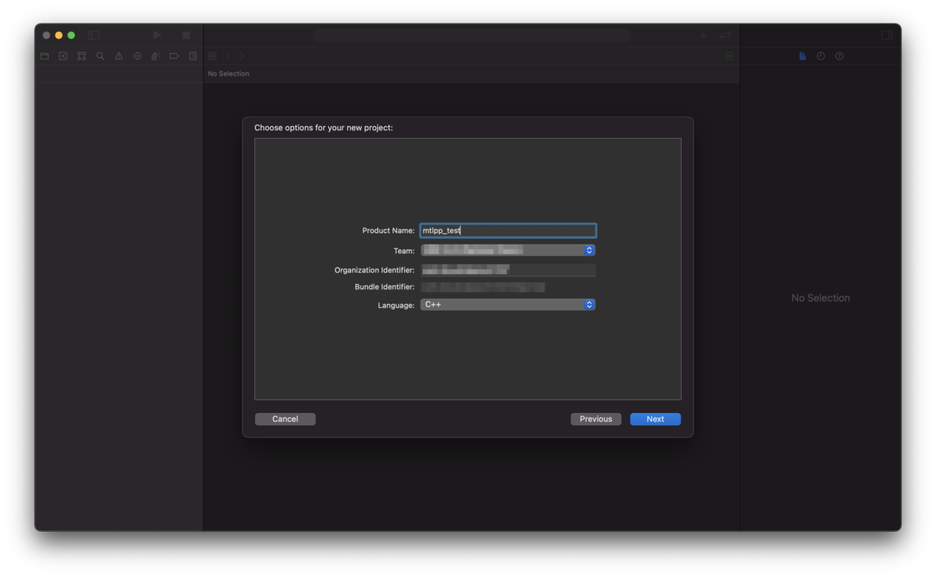Image resolution: width=936 pixels, height=577 pixels.
Task: Open the Project navigator folder icon
Action: pos(44,56)
